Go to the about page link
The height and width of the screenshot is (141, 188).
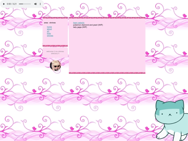49,29
